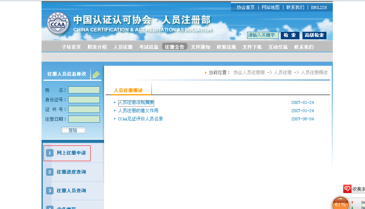365x209 pixels.
Task: Open 人员注册法规摘要 article link
Action: click(x=136, y=102)
